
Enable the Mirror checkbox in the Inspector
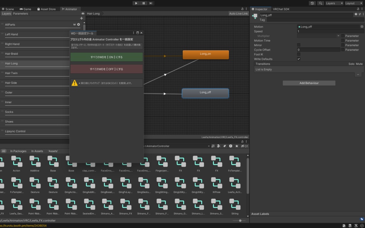tap(298, 45)
